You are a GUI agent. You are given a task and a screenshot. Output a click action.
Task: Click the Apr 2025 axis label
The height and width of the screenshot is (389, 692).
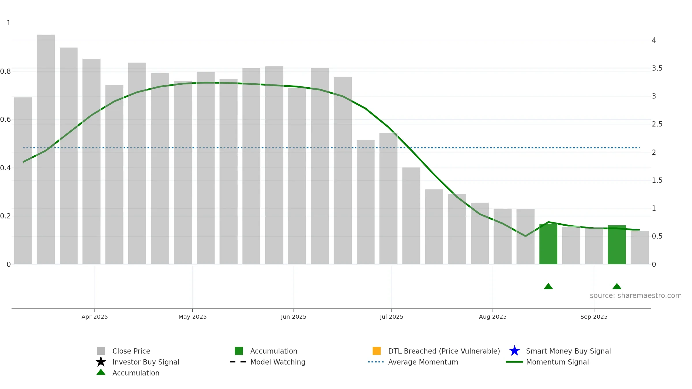coord(95,317)
